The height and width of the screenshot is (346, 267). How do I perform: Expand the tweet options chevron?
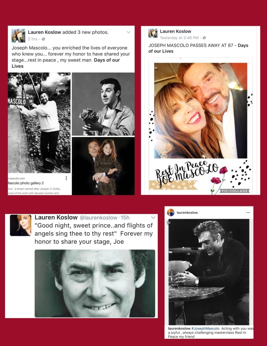(x=153, y=218)
